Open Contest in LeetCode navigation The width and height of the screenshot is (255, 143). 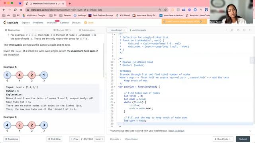point(64,23)
